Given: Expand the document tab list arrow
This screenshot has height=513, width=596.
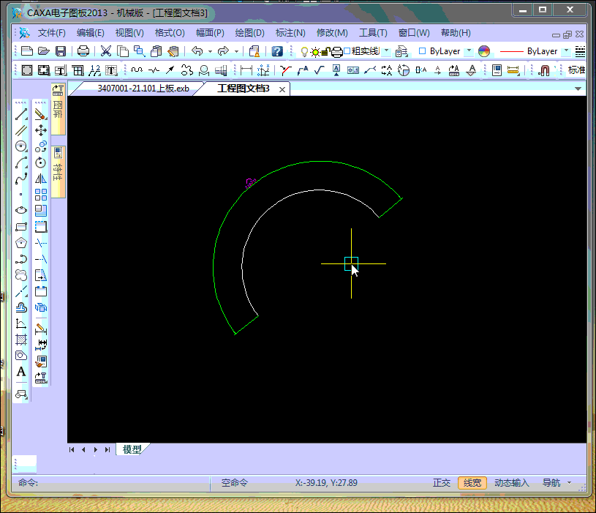Looking at the screenshot, I should (578, 89).
